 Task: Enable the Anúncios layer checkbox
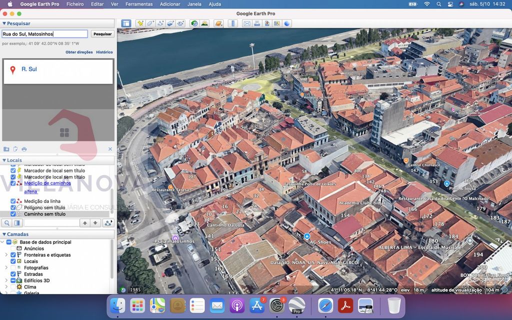13,248
